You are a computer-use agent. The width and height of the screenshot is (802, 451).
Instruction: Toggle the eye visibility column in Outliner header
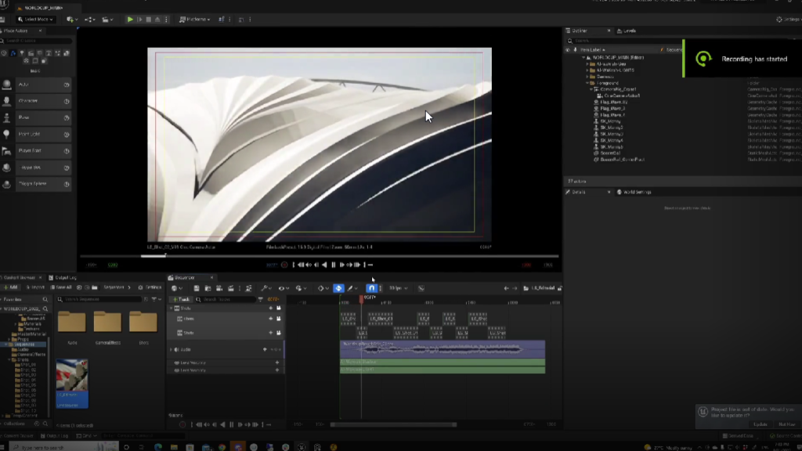click(x=569, y=49)
